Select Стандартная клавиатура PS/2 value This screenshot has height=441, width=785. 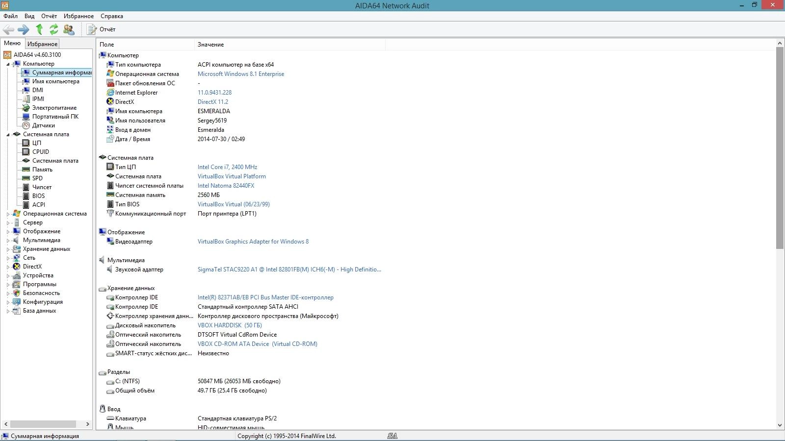click(x=237, y=418)
